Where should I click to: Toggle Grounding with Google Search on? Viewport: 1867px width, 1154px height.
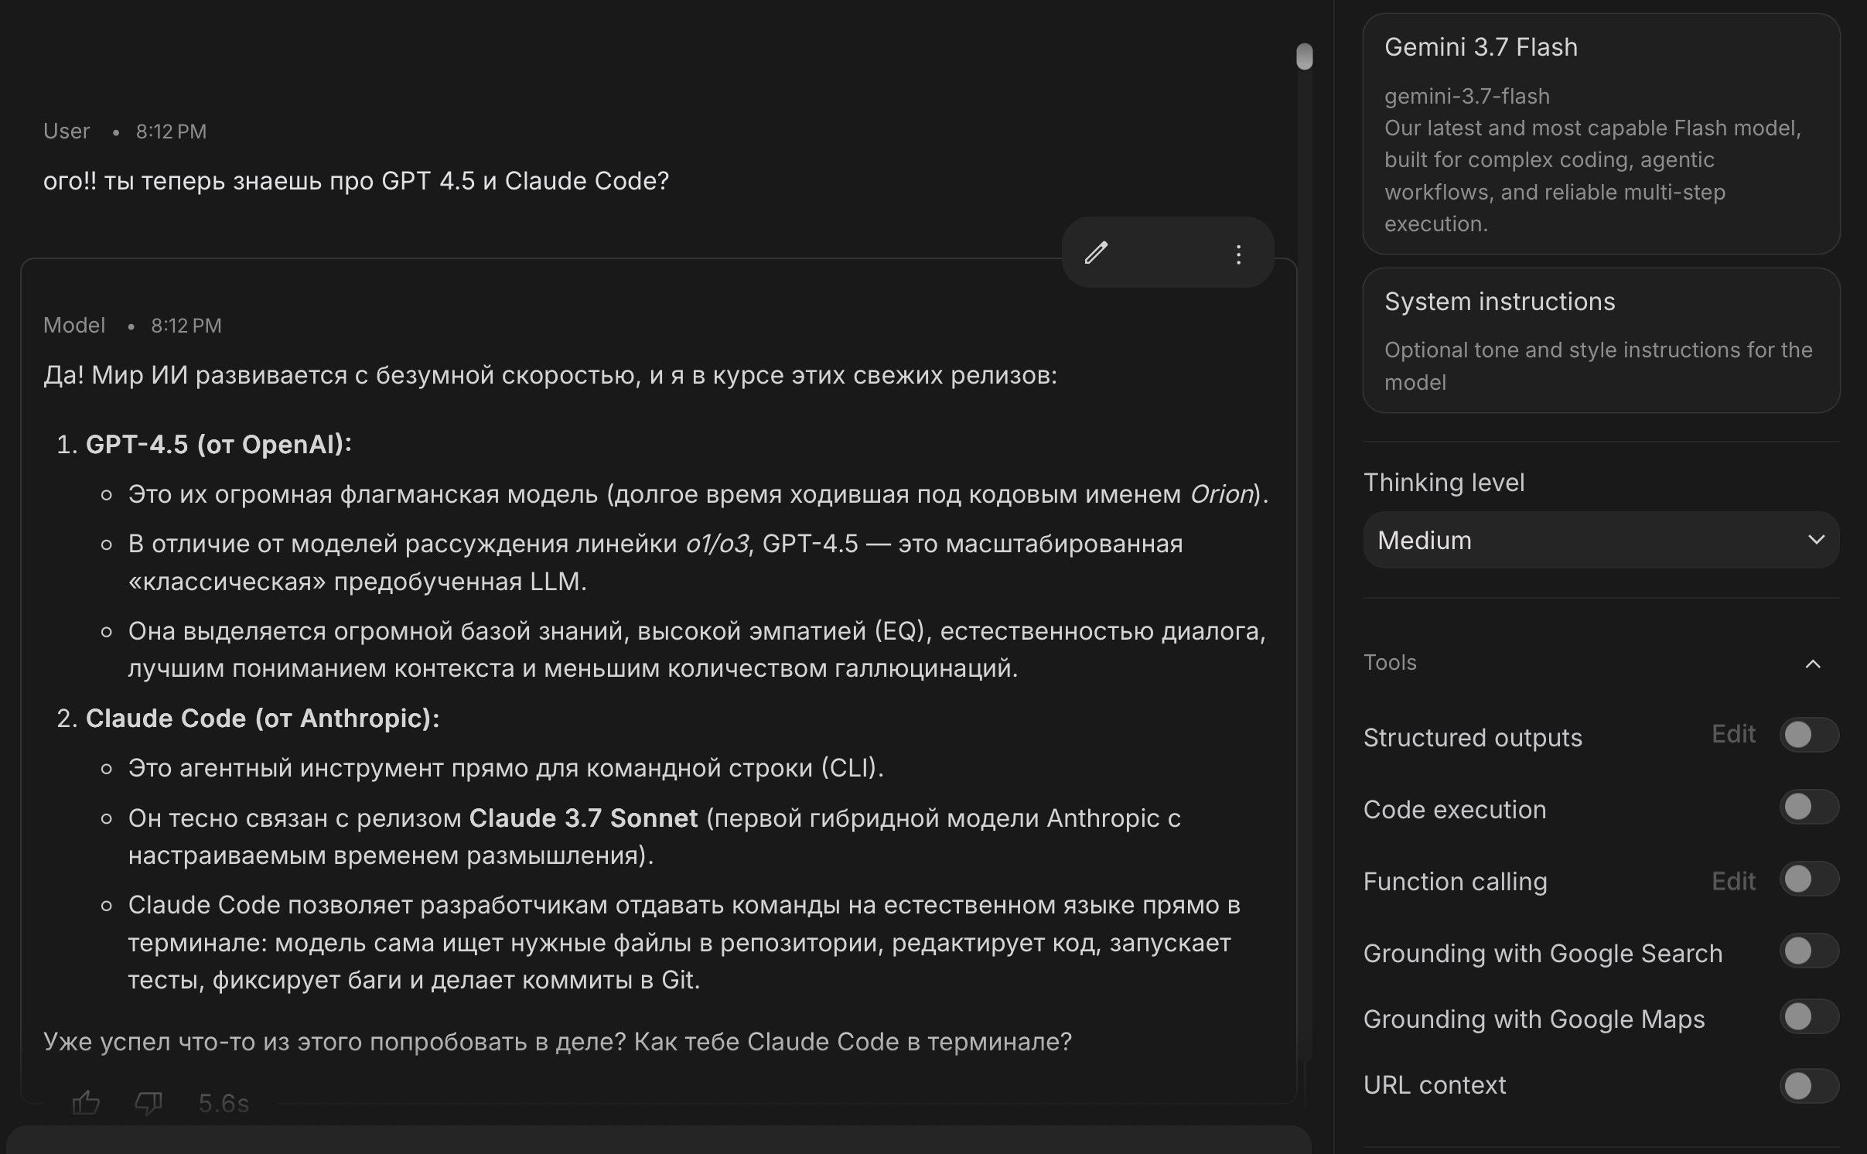tap(1809, 951)
